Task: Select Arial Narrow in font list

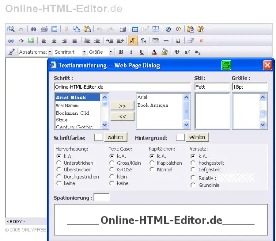Action: 77,106
